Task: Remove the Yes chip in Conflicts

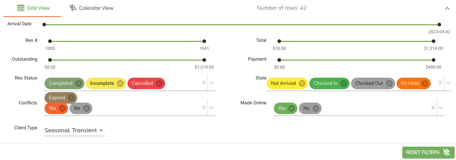Action: pos(62,108)
